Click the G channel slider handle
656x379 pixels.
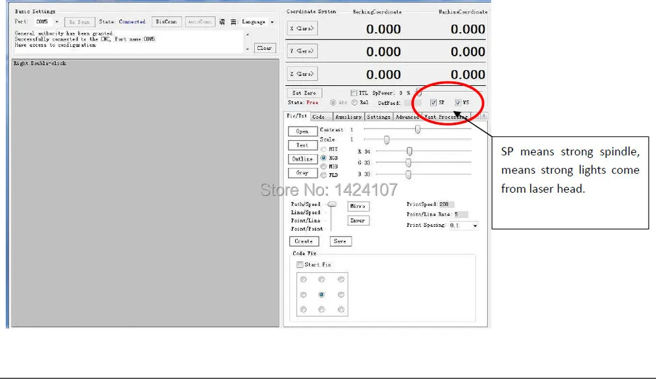[x=408, y=163]
